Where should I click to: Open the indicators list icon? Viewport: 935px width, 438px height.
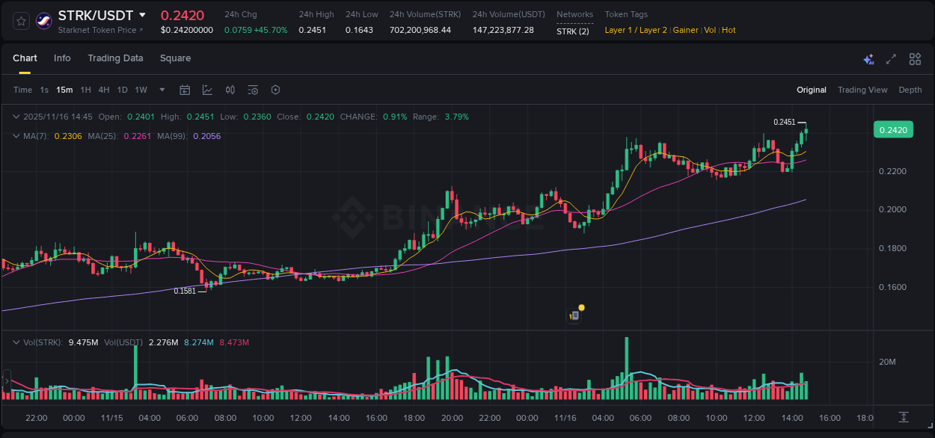coord(253,90)
